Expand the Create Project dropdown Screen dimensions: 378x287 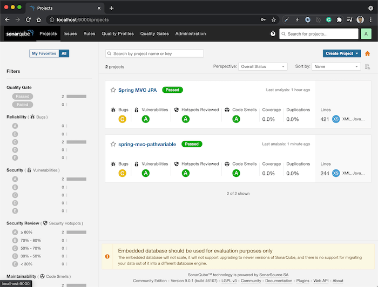point(342,53)
